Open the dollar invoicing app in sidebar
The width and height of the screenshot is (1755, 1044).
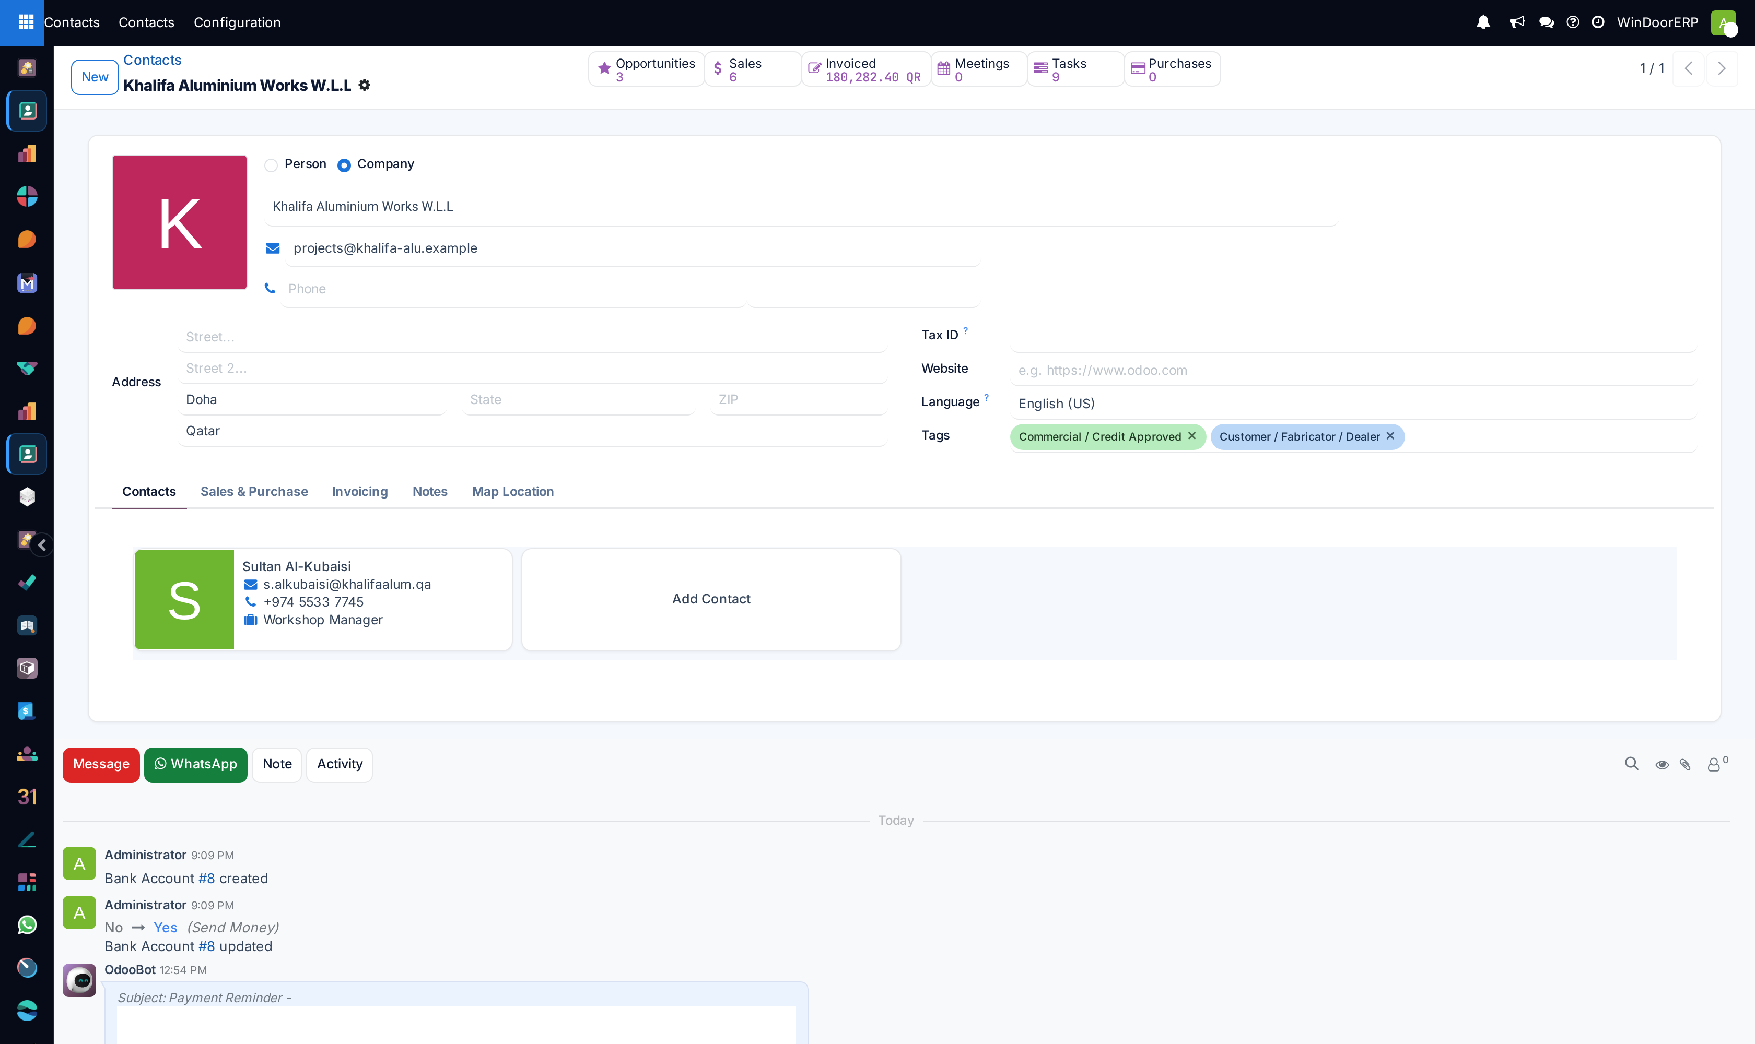tap(27, 710)
